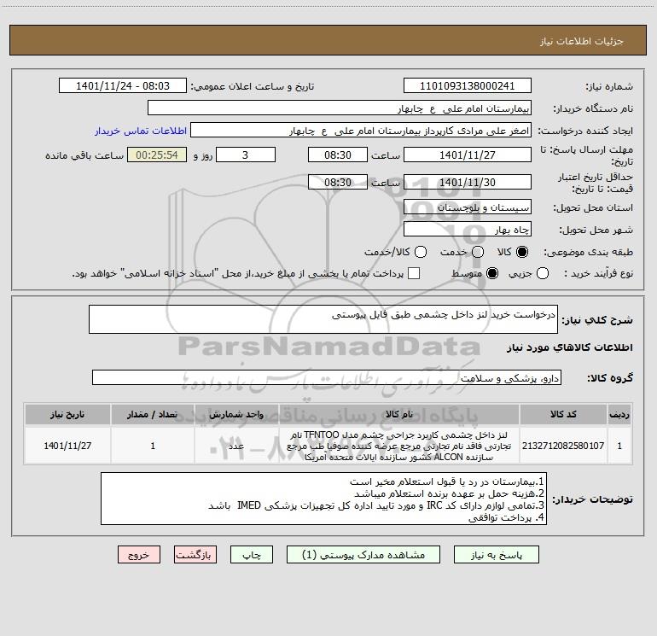The image size is (657, 636).
Task: Click response deadline date 1401/11/27 field
Action: coord(468,155)
